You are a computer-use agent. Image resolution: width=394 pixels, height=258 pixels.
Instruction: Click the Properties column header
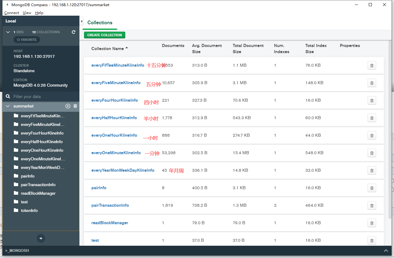click(x=350, y=45)
